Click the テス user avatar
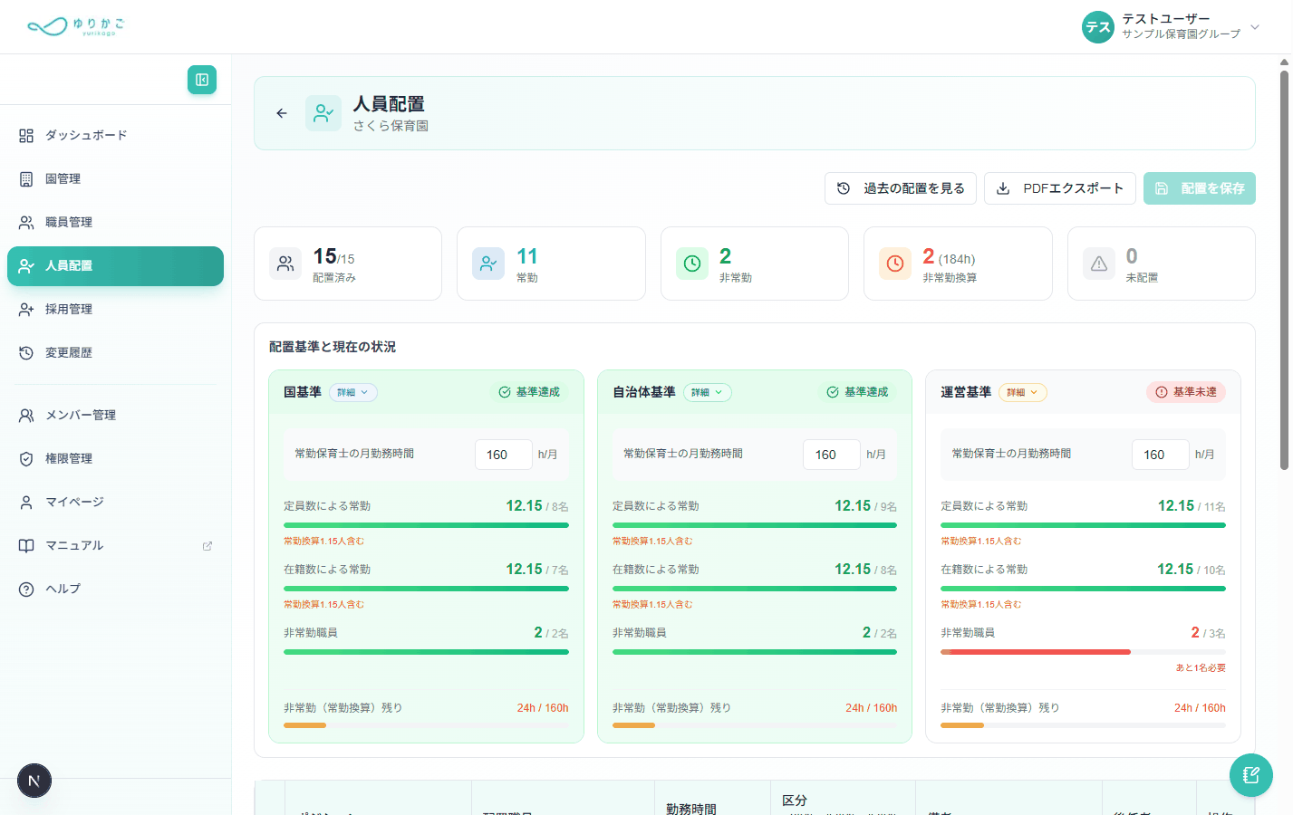The image size is (1293, 815). [x=1098, y=27]
